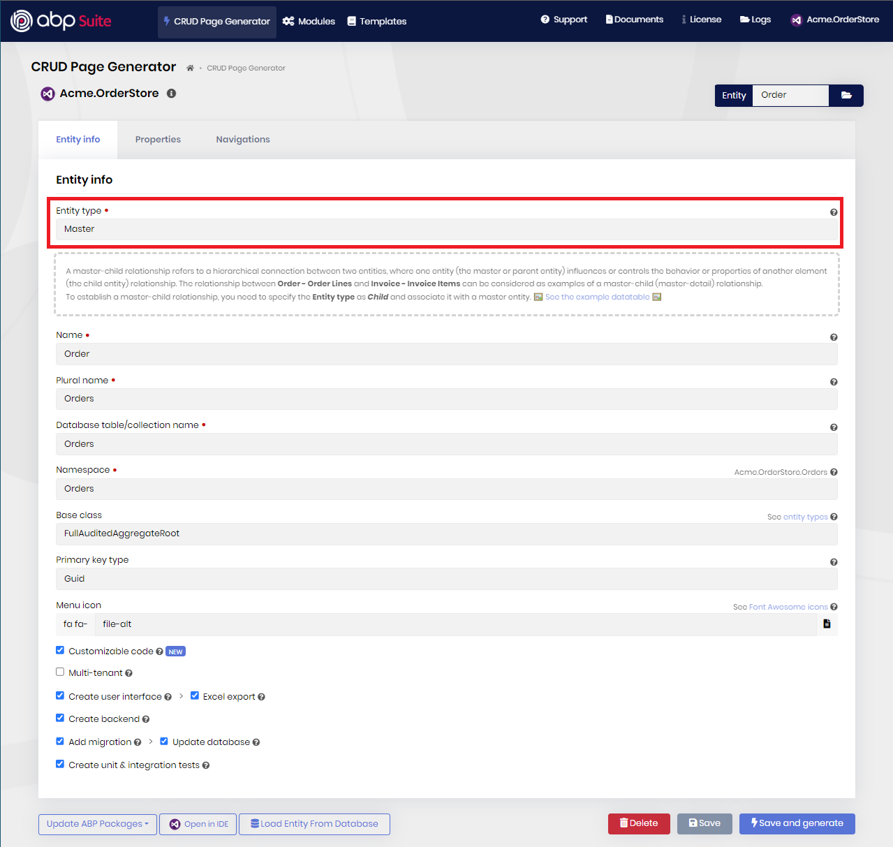The image size is (893, 847).
Task: Click the Save button
Action: coord(704,824)
